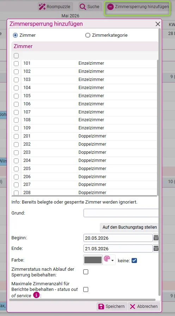This screenshot has height=316, width=175.
Task: Tick the checkbox for room 206
Action: (x=16, y=177)
